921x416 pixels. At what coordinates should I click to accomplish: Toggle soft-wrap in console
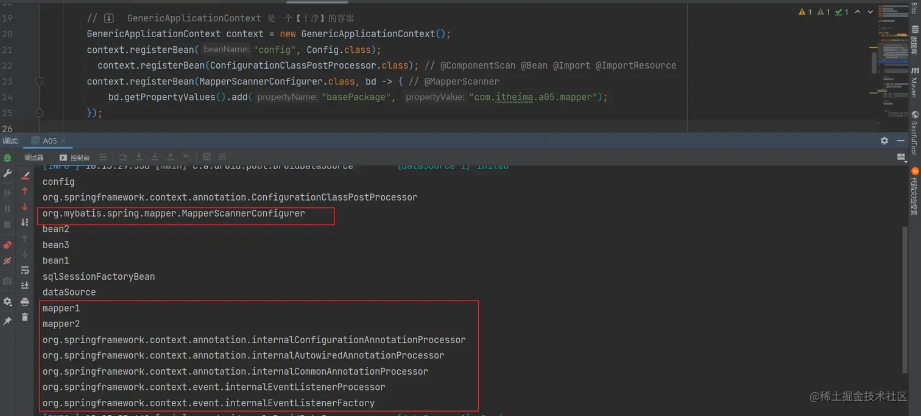[25, 270]
